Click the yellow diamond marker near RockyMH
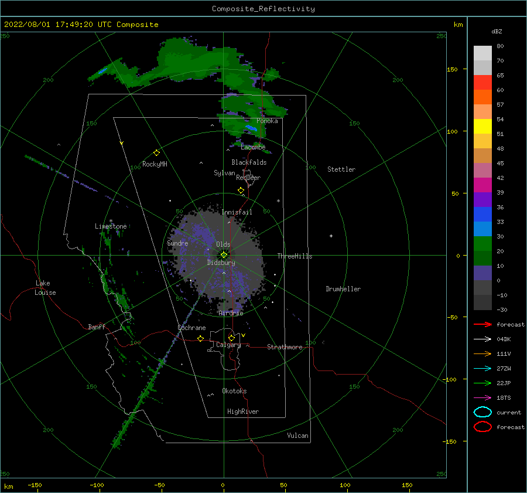This screenshot has height=493, width=527. [156, 153]
